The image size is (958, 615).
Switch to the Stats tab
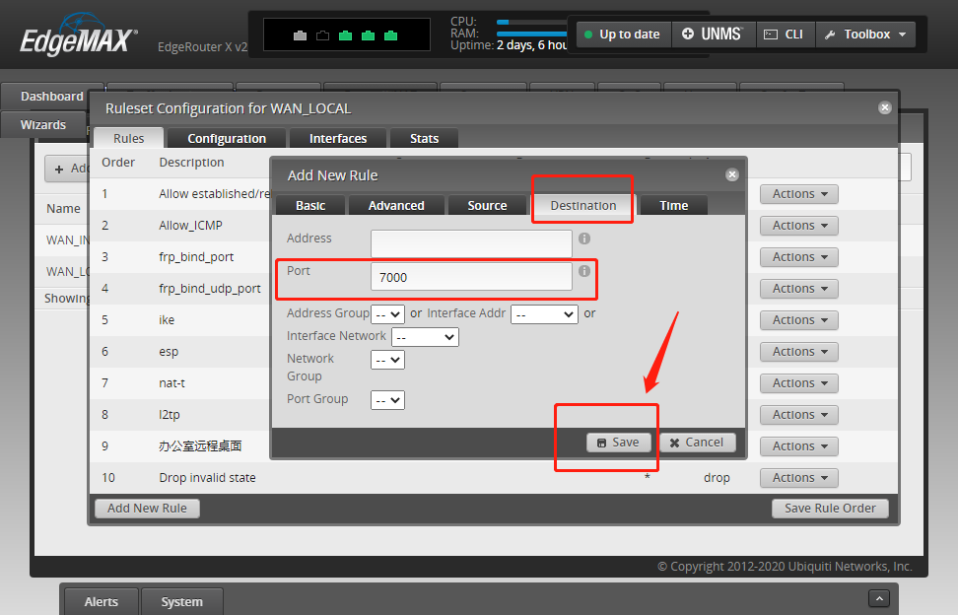click(424, 138)
